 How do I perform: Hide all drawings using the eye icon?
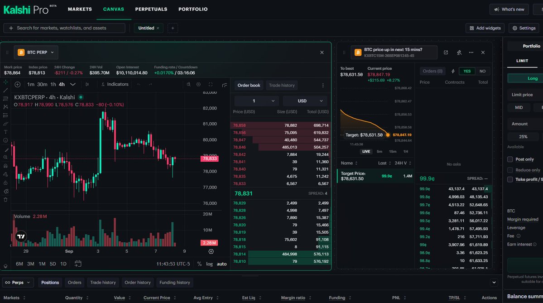[5, 191]
